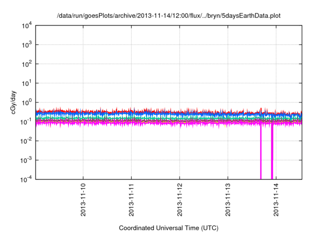Click the 2013-11-14 date tick label
Image resolution: width=333 pixels, height=233 pixels.
pyautogui.click(x=276, y=200)
